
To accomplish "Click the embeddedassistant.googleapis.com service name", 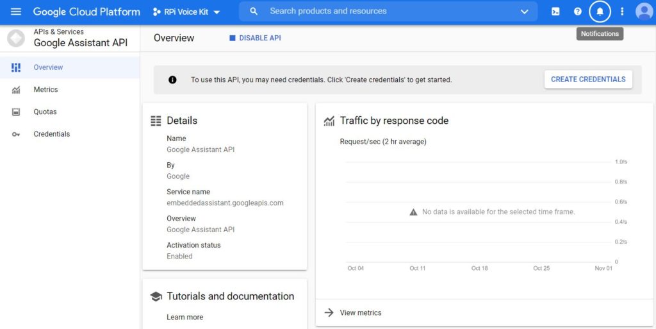I will click(225, 203).
